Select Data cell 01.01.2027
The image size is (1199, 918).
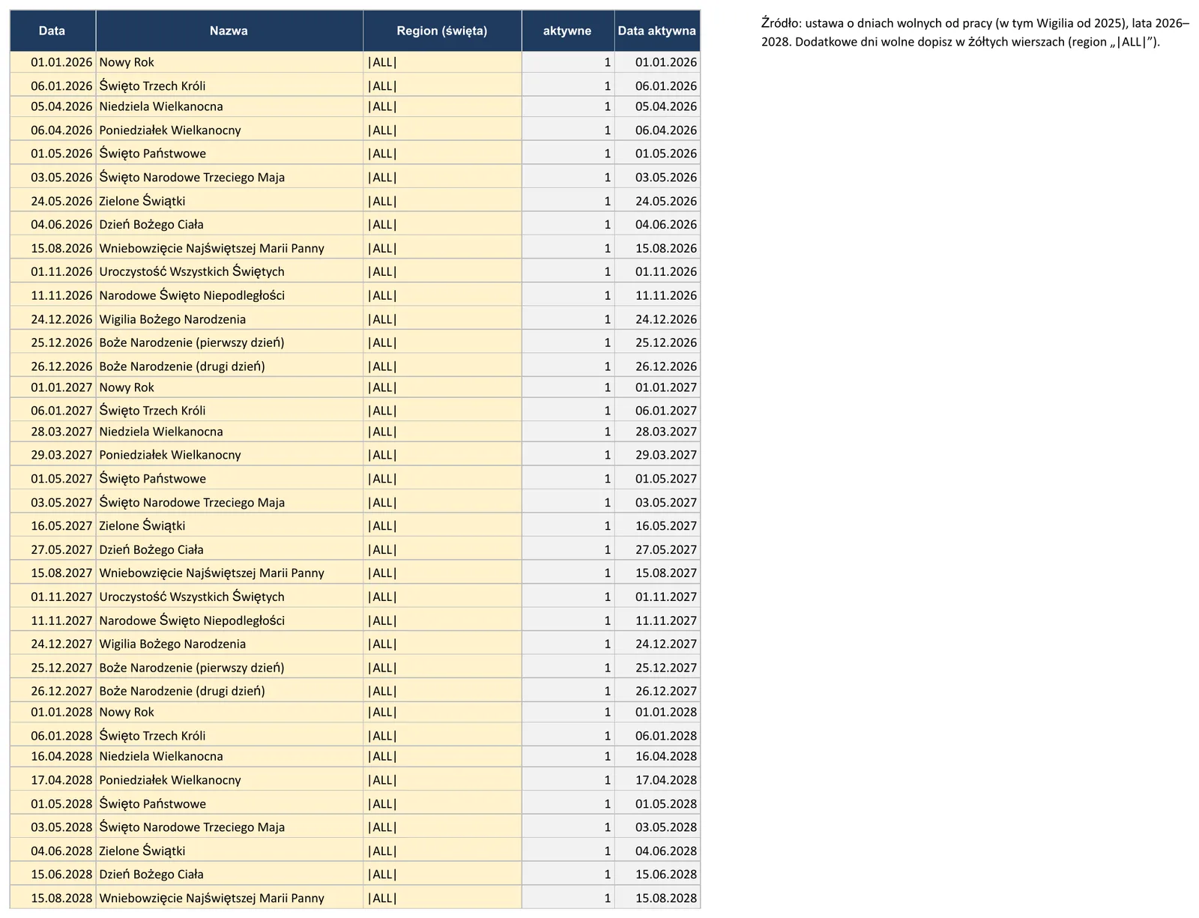52,387
